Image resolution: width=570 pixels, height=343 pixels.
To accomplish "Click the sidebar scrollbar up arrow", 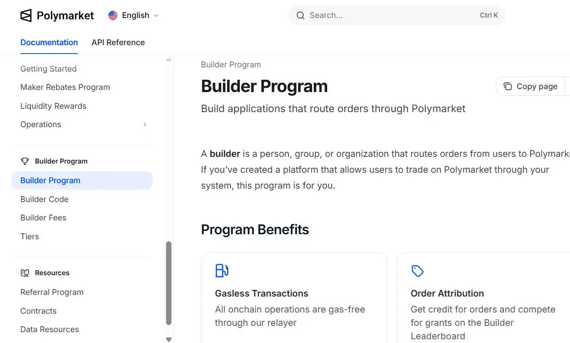I will pyautogui.click(x=169, y=59).
